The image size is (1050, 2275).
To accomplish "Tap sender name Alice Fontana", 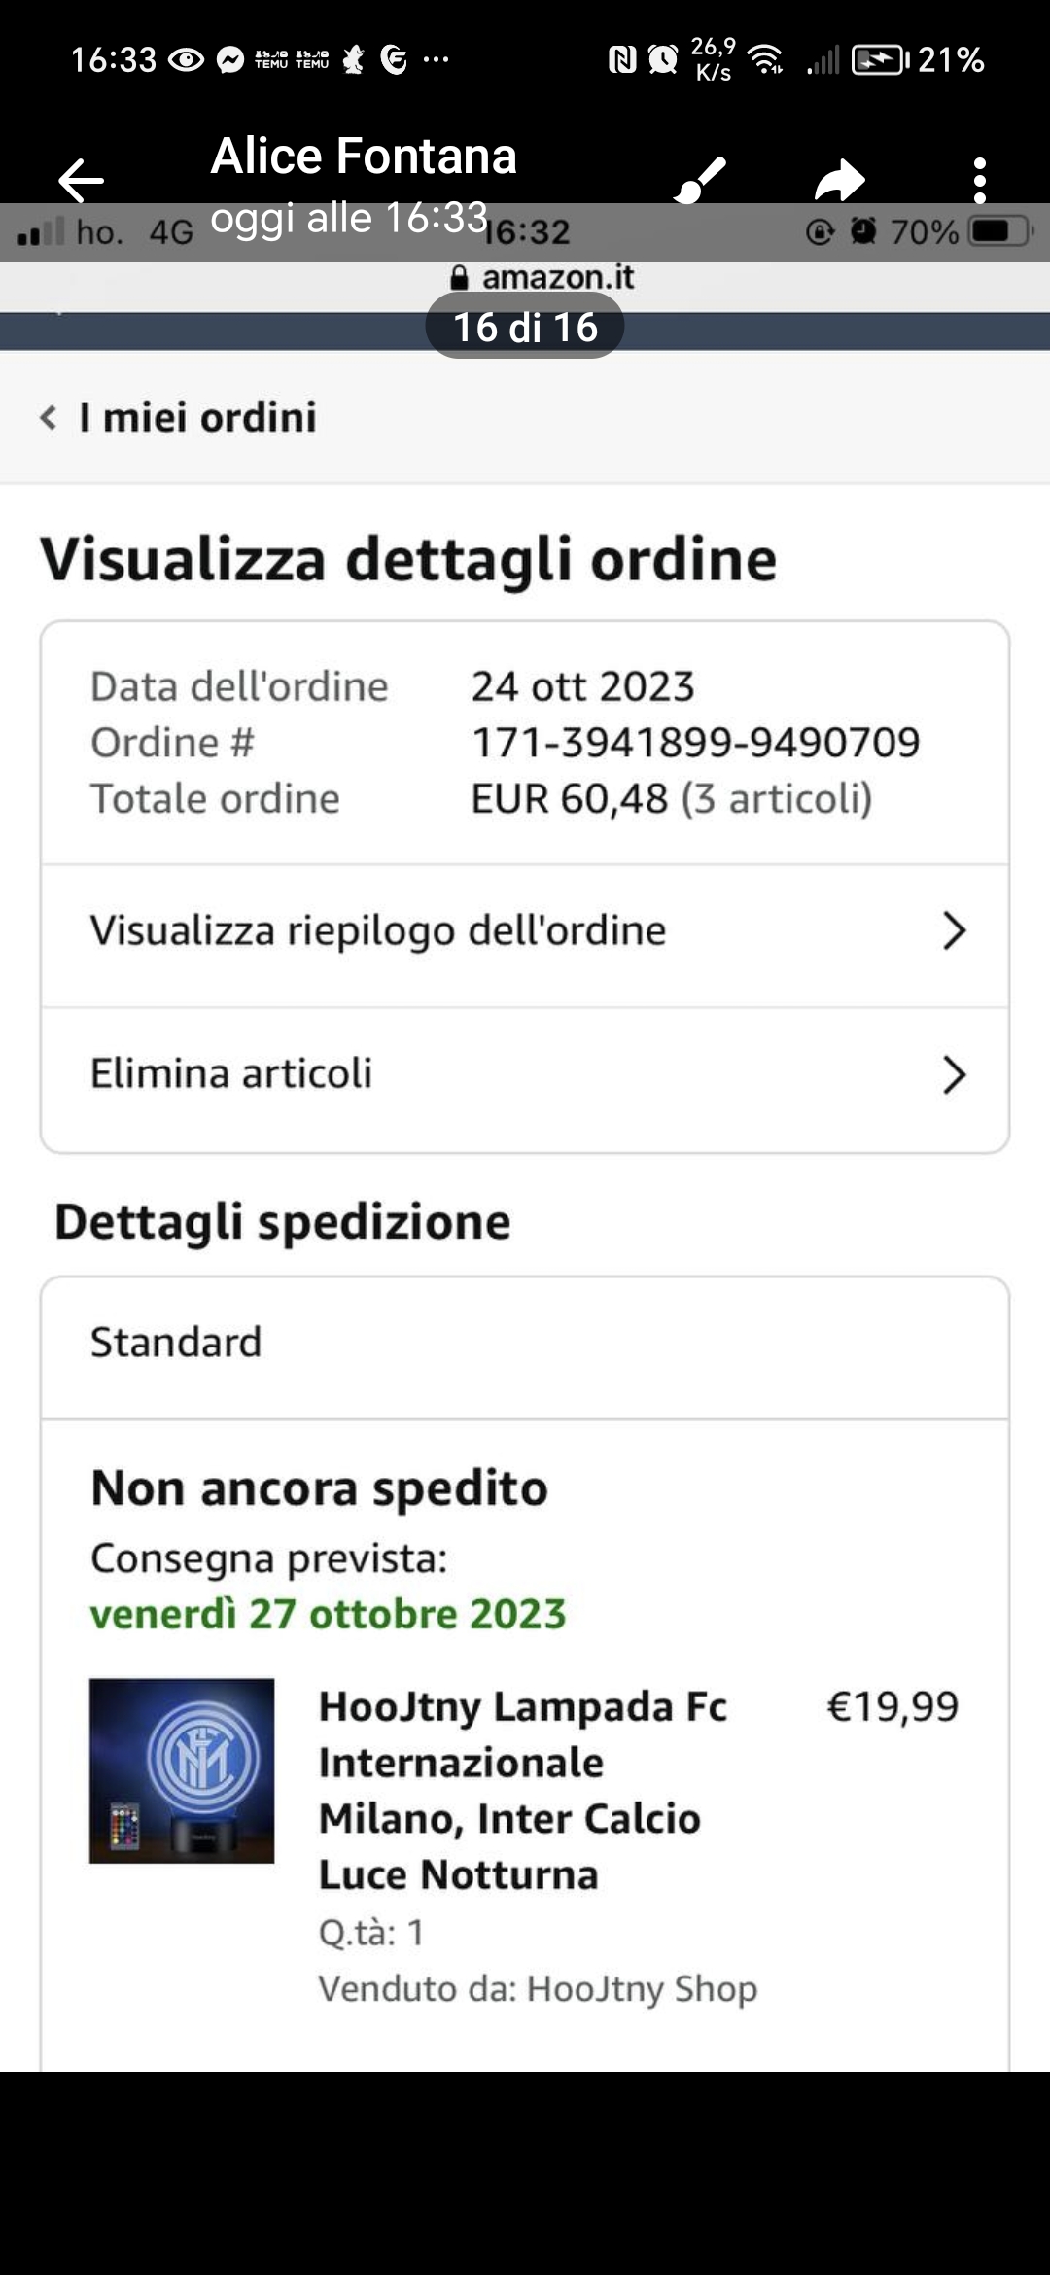I will [x=364, y=157].
